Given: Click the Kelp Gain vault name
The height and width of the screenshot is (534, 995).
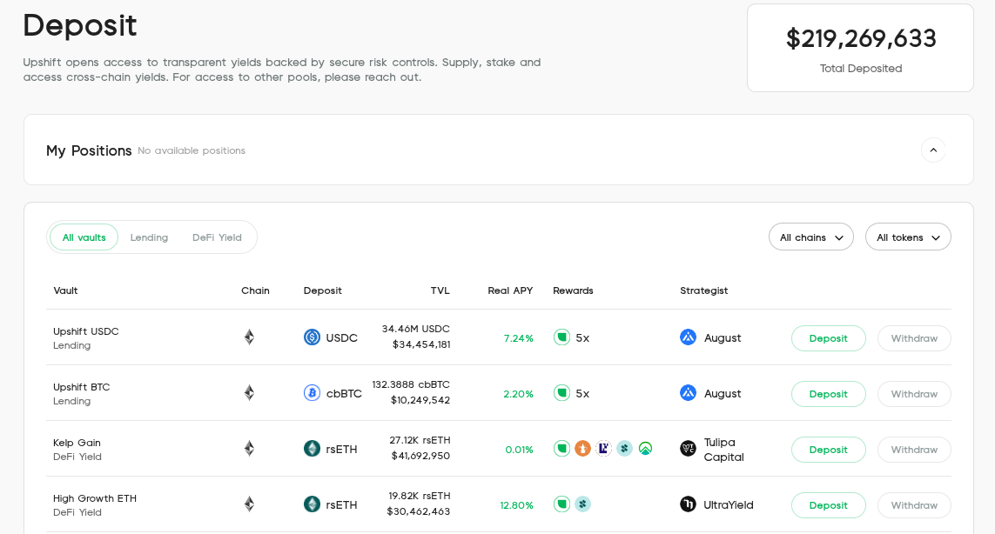Looking at the screenshot, I should point(77,443).
